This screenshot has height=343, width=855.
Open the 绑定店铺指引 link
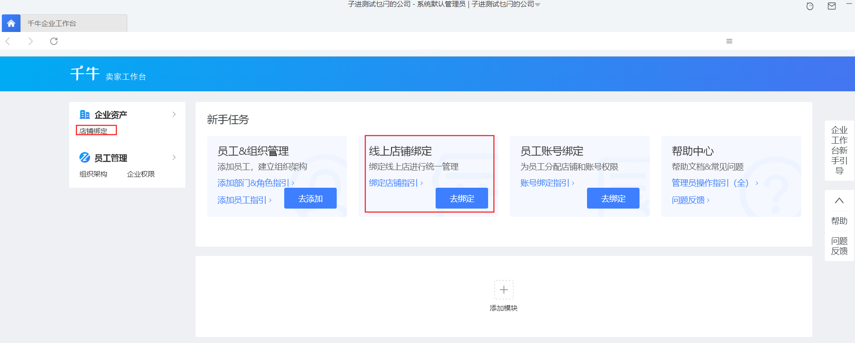point(396,183)
